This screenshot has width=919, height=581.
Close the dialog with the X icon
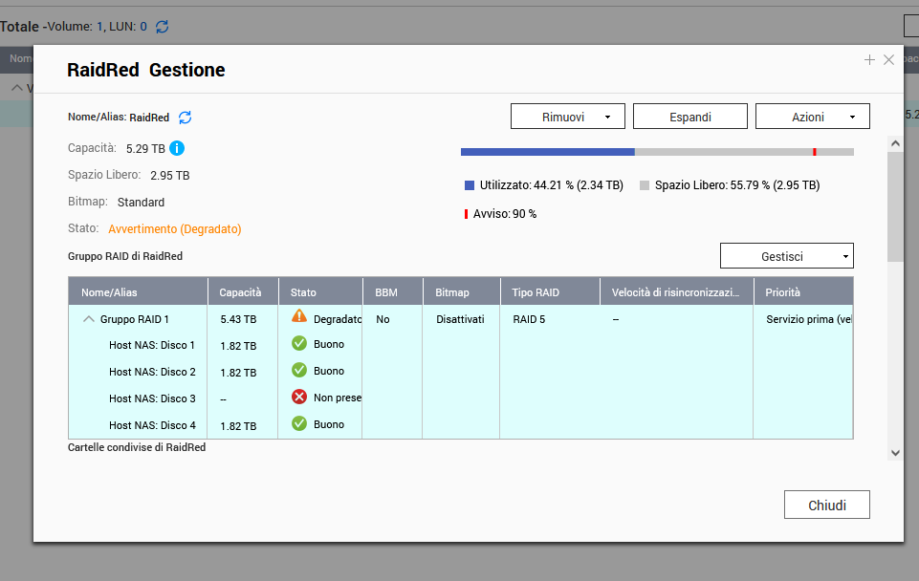click(888, 60)
